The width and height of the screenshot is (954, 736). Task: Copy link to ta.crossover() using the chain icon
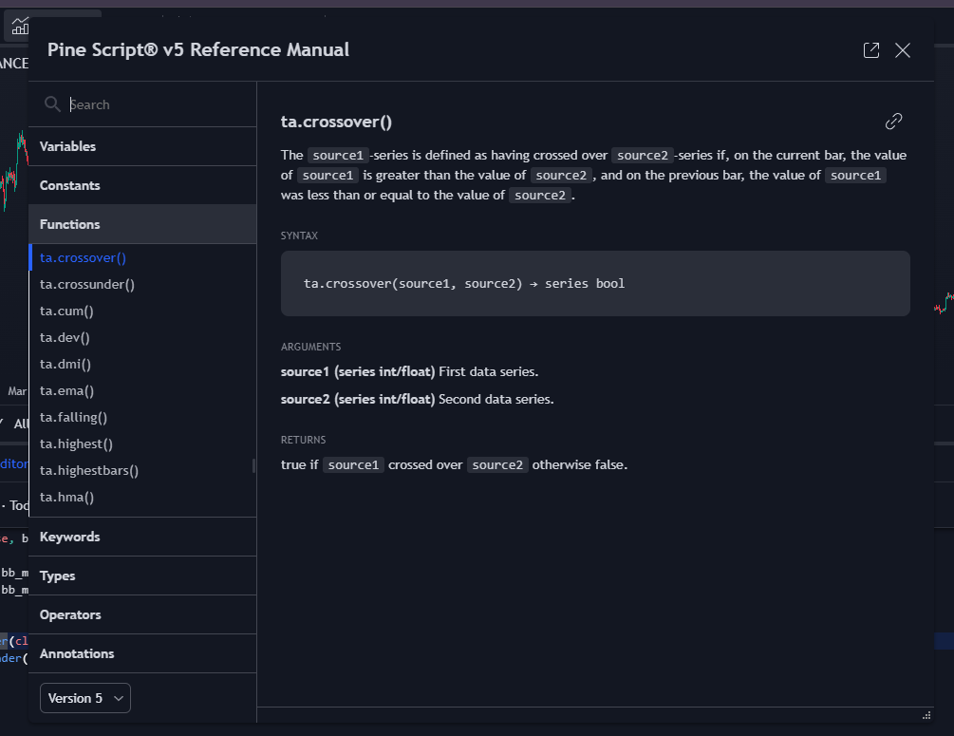[893, 122]
